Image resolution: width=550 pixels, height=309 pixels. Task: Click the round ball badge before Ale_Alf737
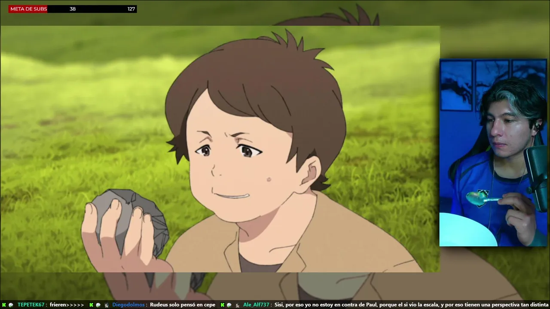(x=229, y=305)
